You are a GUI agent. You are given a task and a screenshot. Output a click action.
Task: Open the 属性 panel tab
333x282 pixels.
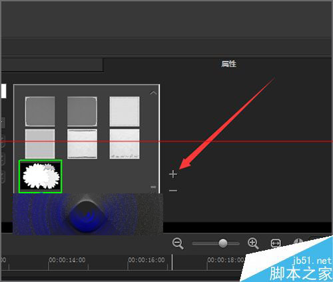point(228,64)
